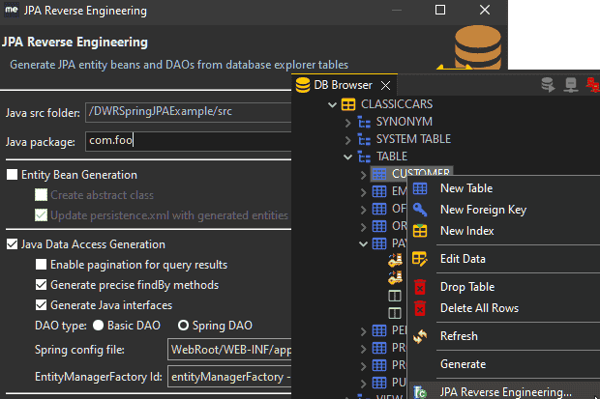The width and height of the screenshot is (600, 399).
Task: Expand the OF table node
Action: pyautogui.click(x=364, y=210)
